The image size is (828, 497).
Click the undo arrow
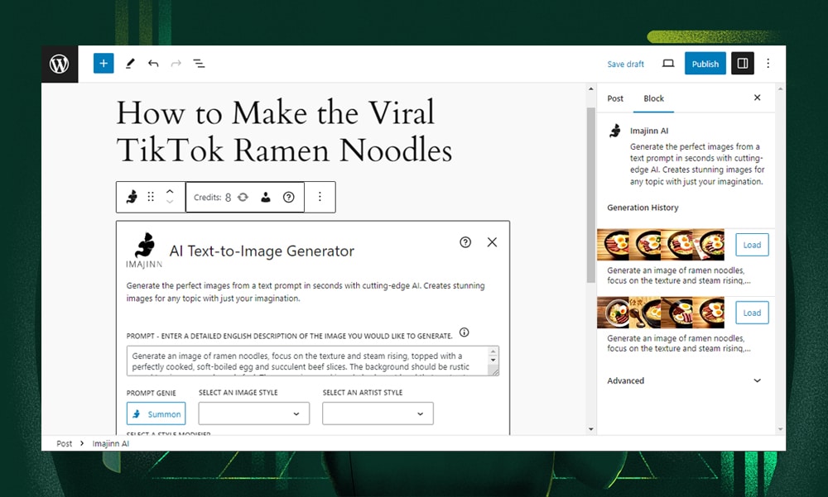153,64
